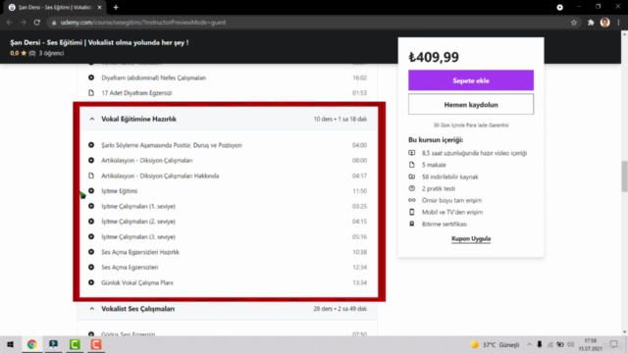Open the Chrome profile avatar
This screenshot has height=353, width=628.
604,23
